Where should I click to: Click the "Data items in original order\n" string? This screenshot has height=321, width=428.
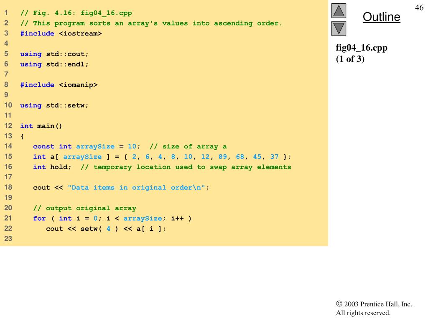point(136,188)
